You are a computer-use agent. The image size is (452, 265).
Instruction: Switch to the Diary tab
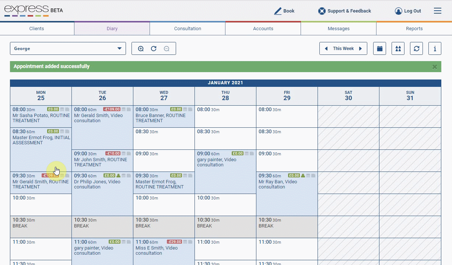(x=112, y=29)
